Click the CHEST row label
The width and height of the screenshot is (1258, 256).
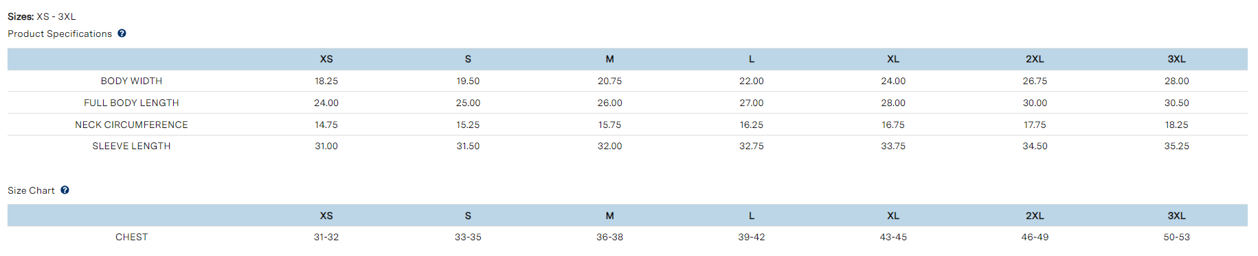[131, 237]
